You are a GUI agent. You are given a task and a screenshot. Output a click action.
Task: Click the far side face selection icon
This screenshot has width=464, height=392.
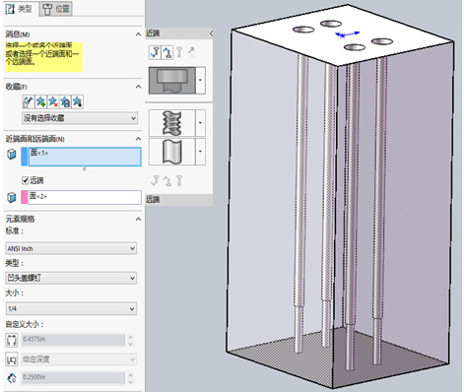(x=12, y=197)
